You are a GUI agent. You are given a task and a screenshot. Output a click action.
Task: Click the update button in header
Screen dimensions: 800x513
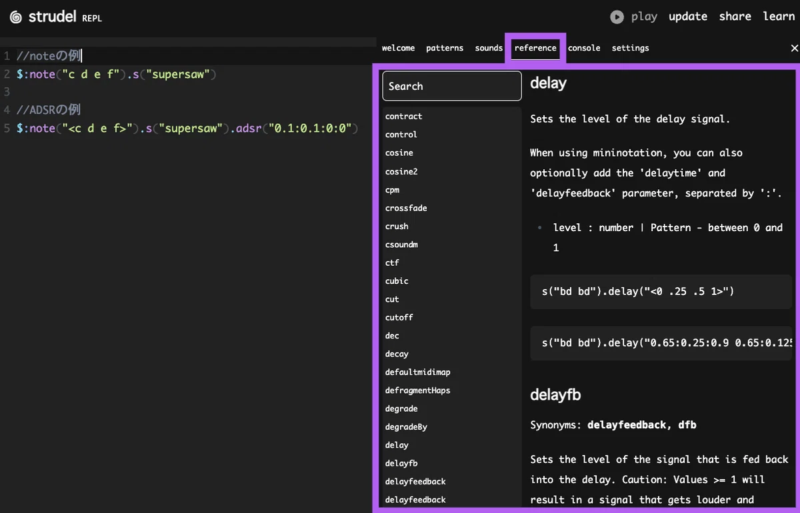click(688, 17)
